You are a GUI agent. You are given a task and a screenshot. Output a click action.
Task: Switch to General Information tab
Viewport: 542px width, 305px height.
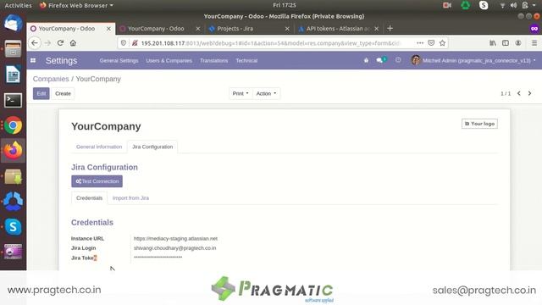pyautogui.click(x=99, y=147)
